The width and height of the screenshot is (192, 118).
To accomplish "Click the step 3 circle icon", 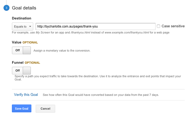I will (x=6, y=8).
